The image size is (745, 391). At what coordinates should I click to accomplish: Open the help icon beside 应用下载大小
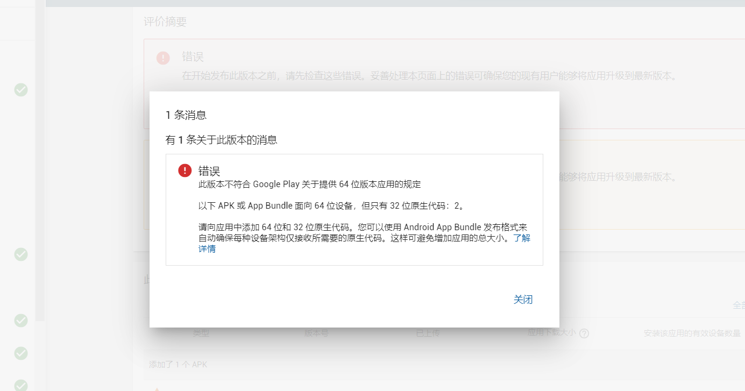584,333
